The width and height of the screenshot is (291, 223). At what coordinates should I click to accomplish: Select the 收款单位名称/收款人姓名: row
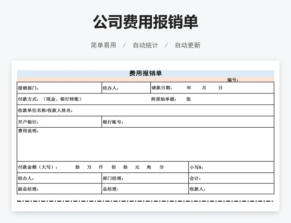[x=145, y=111]
